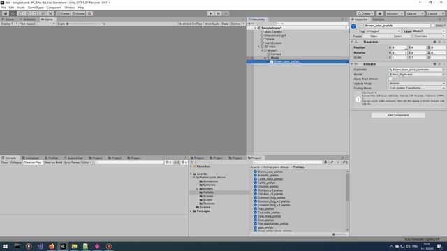
Task: Enable Apply Root Motion checkbox
Action: coord(390,79)
